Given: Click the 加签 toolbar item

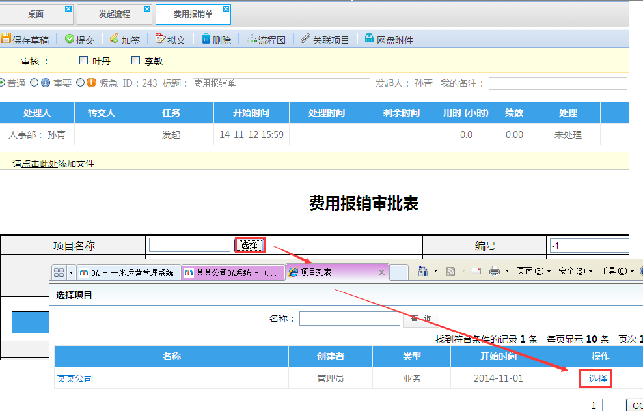Looking at the screenshot, I should point(125,40).
